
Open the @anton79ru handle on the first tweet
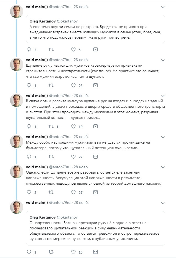click(x=60, y=7)
